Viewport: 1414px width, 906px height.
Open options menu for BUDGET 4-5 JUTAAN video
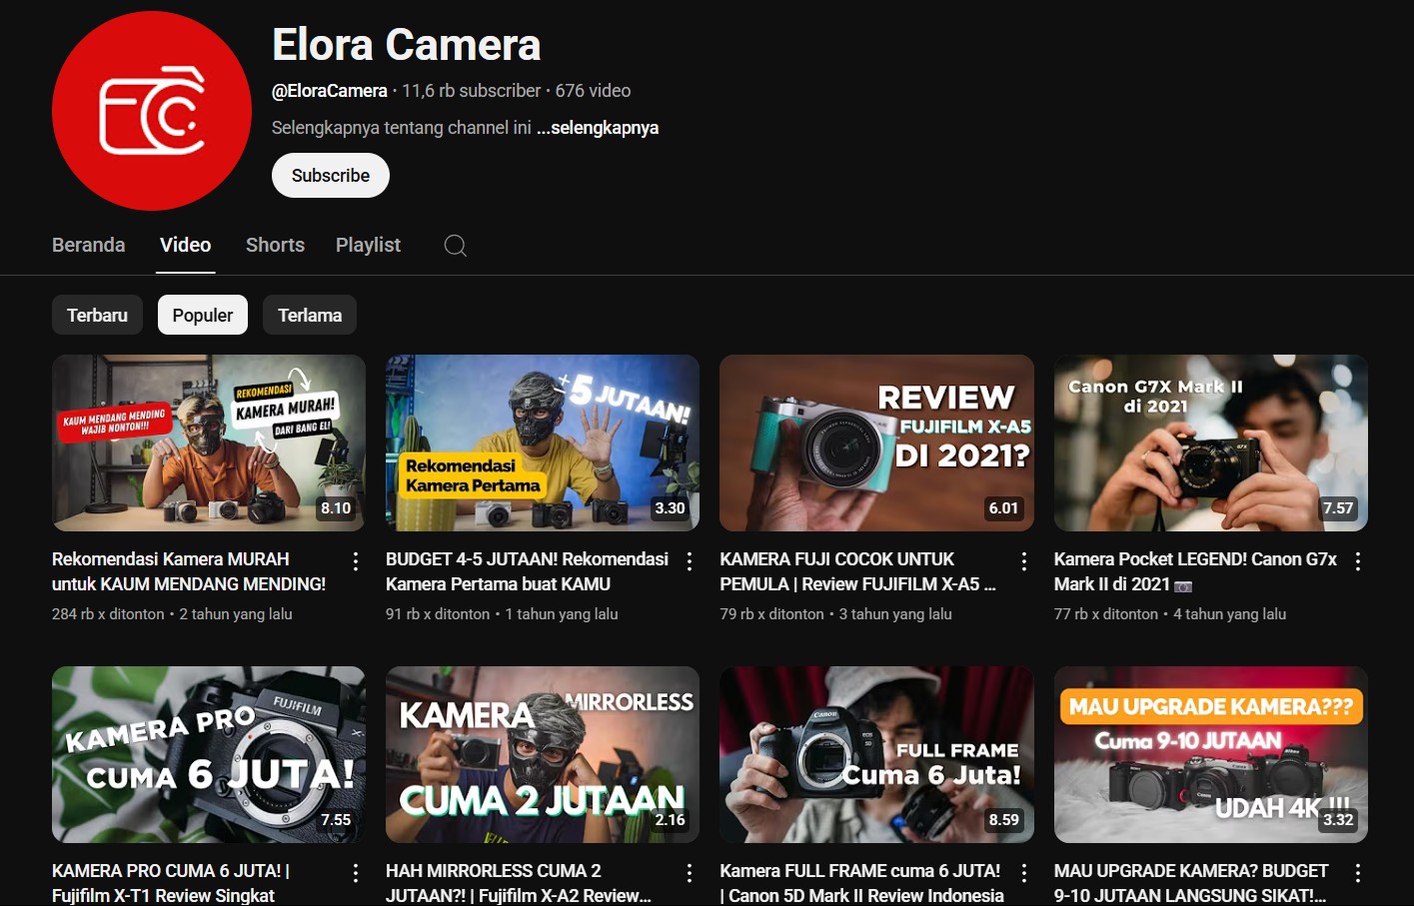[690, 561]
